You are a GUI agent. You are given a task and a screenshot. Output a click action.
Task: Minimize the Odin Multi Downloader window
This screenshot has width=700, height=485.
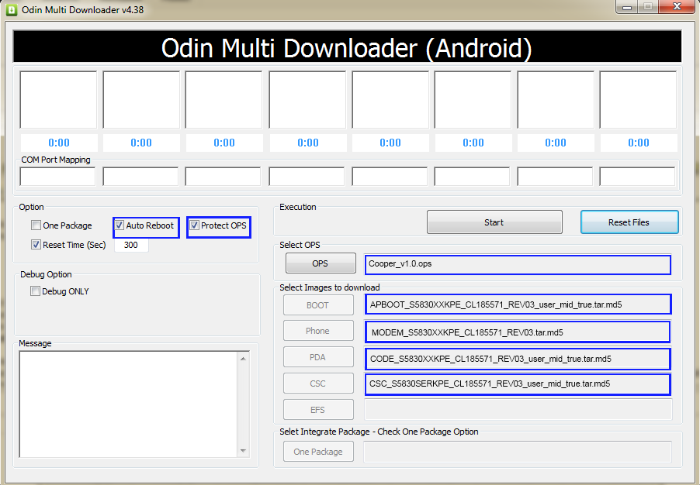[x=627, y=7]
